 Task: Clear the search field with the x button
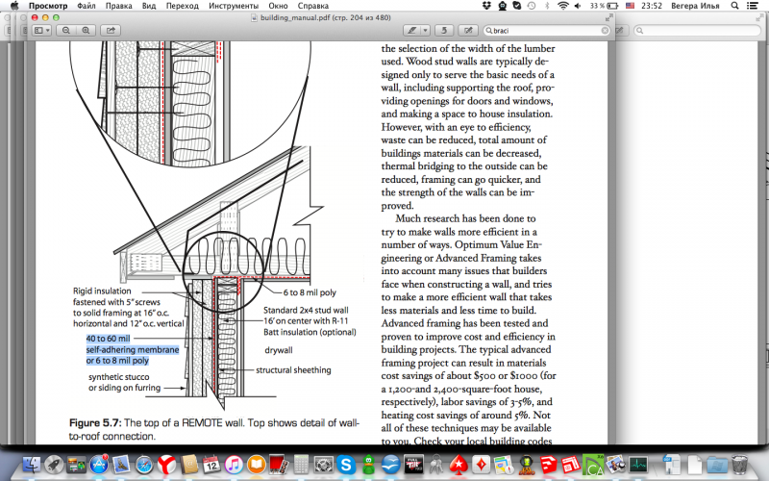pos(607,30)
